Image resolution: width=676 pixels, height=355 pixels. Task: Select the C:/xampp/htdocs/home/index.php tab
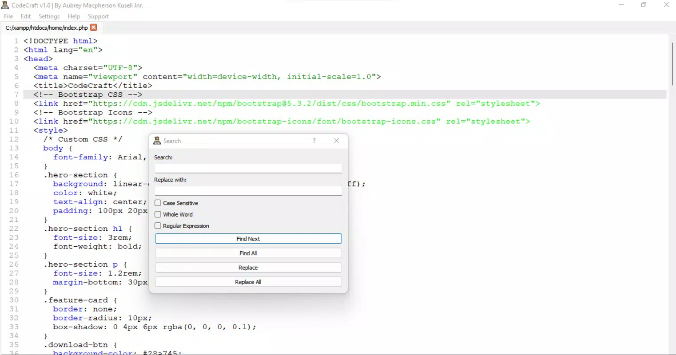point(47,28)
